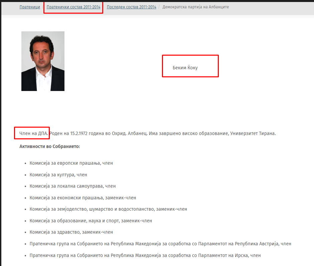Click the Активности во Собранието: heading
The height and width of the screenshot is (266, 314).
[x=50, y=146]
